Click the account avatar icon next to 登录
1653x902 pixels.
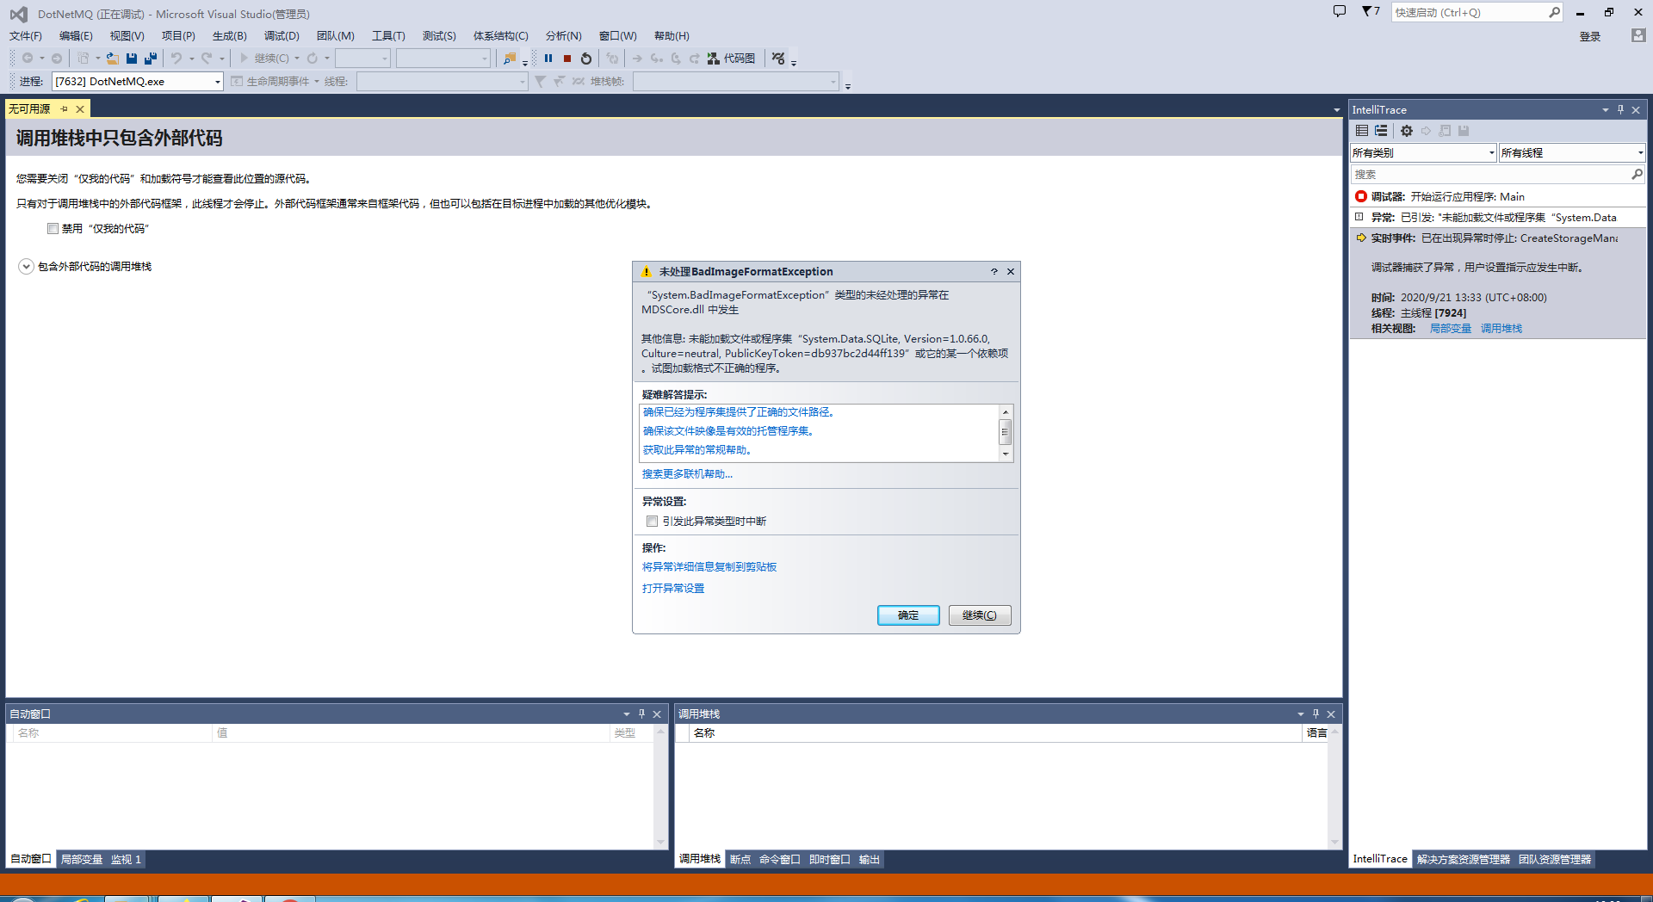[x=1638, y=35]
